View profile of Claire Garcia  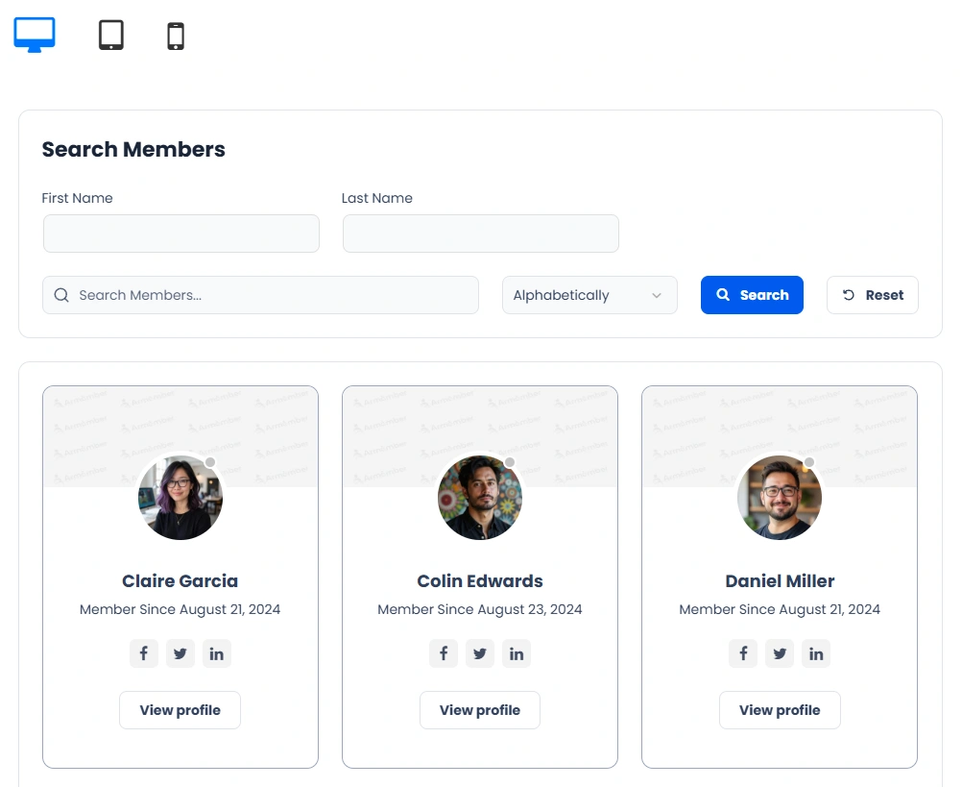pyautogui.click(x=180, y=710)
